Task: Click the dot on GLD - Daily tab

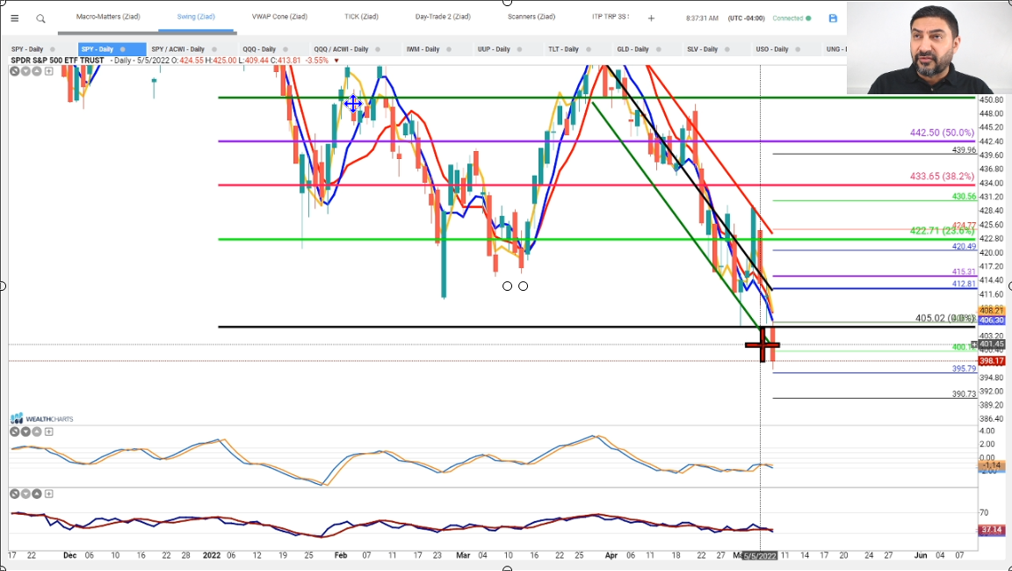Action: (x=658, y=49)
